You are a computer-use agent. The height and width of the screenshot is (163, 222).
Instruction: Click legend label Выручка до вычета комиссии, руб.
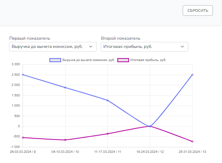tap(88, 60)
